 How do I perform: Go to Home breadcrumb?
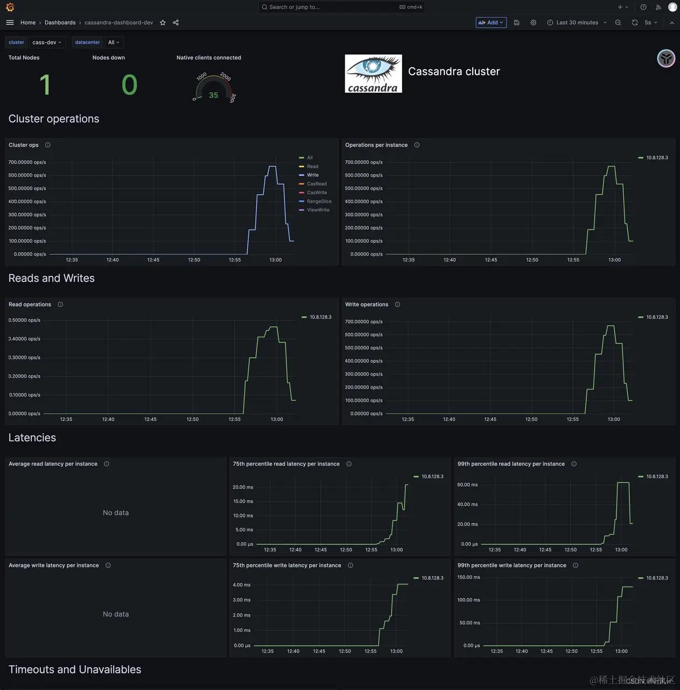pyautogui.click(x=28, y=23)
